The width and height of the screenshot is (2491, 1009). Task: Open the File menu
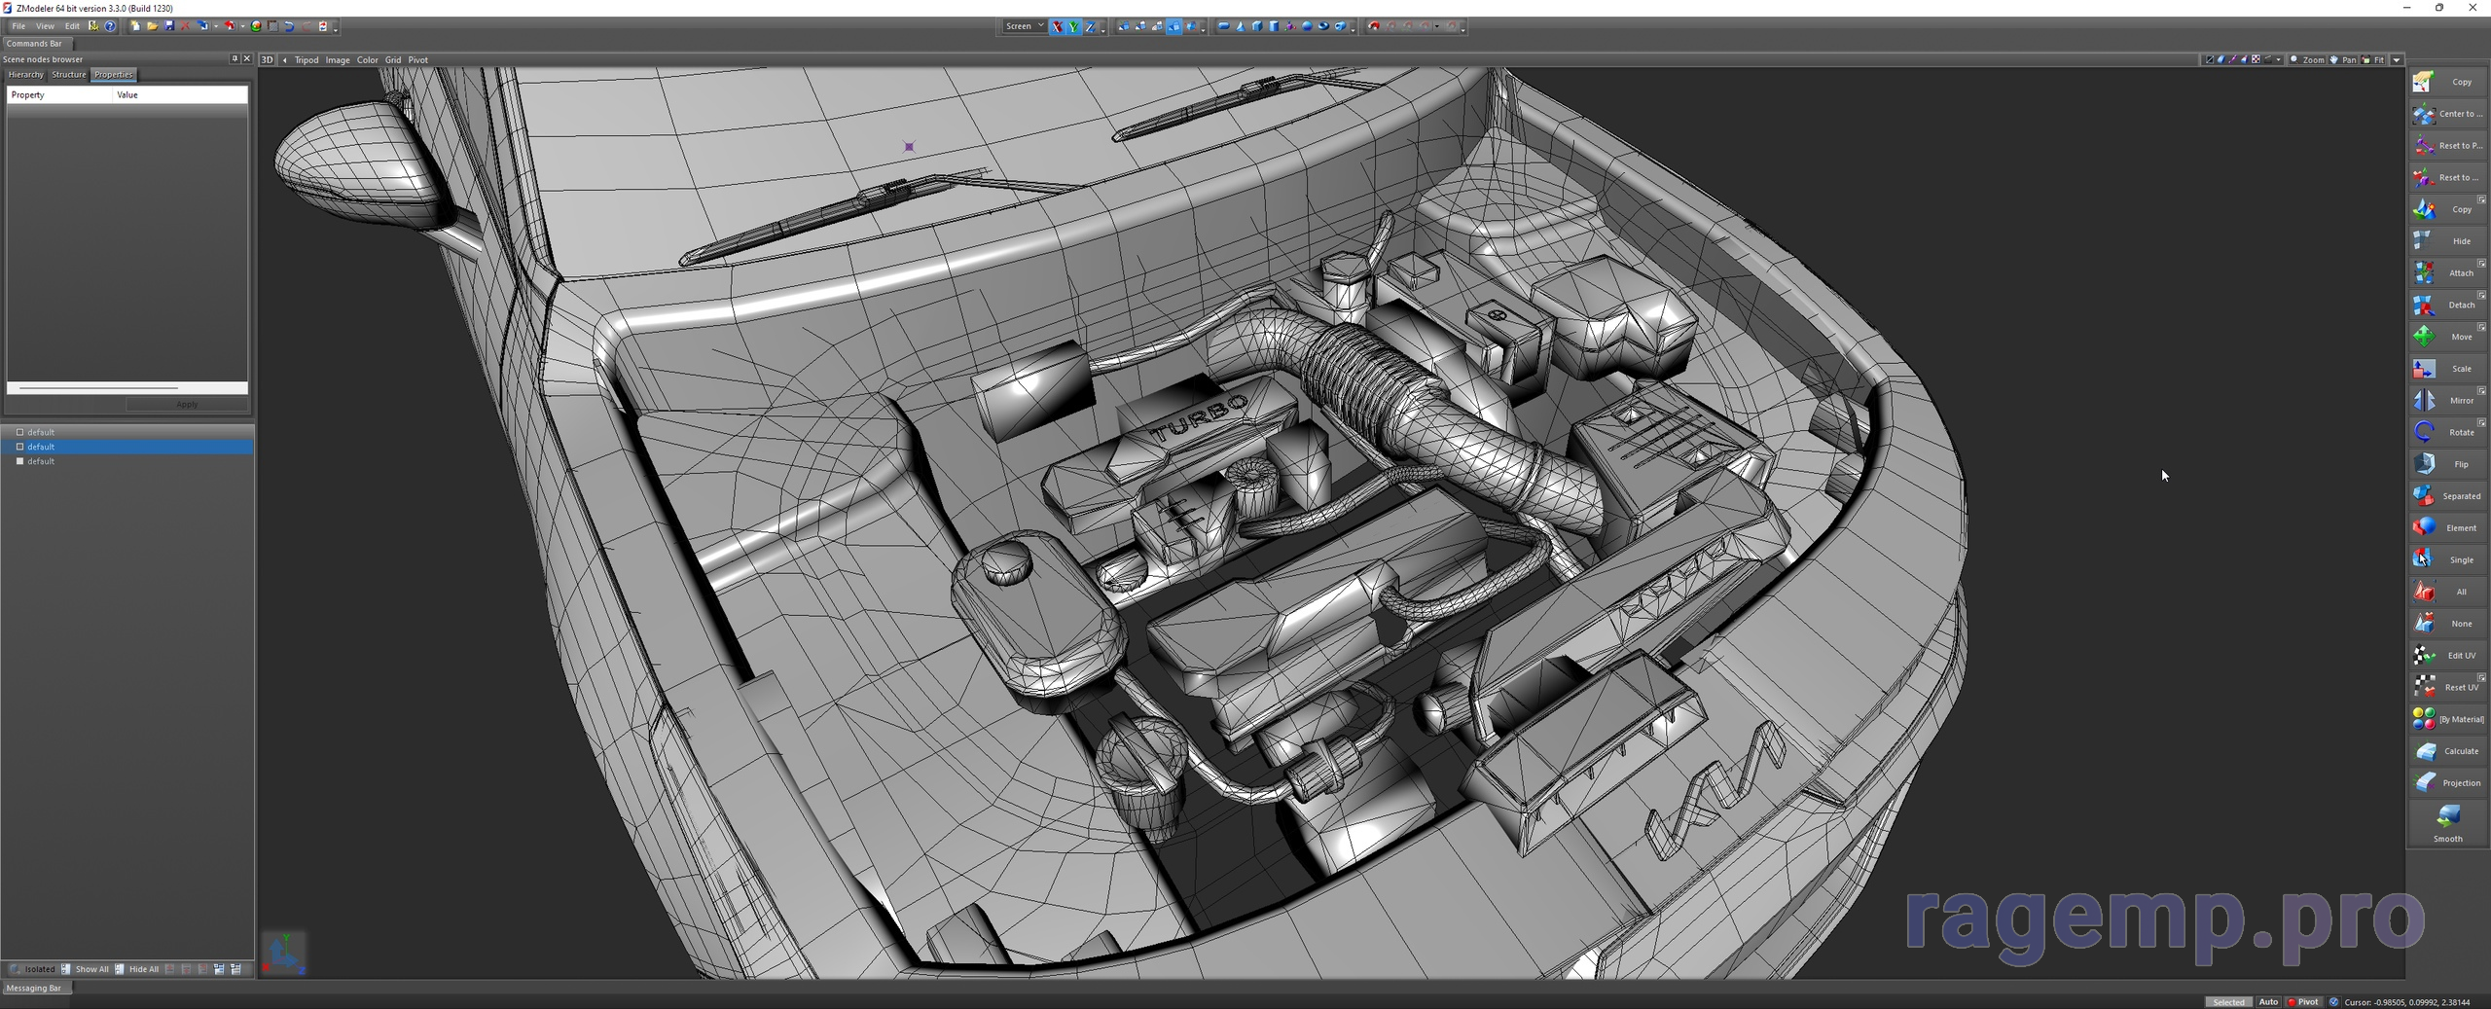coord(18,26)
